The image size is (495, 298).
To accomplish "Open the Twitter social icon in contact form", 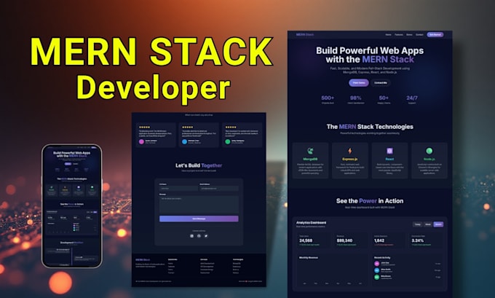I will point(206,236).
